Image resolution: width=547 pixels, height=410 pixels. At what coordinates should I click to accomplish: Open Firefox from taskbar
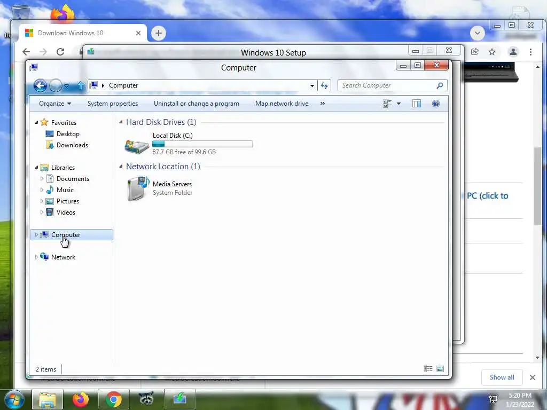pos(81,399)
